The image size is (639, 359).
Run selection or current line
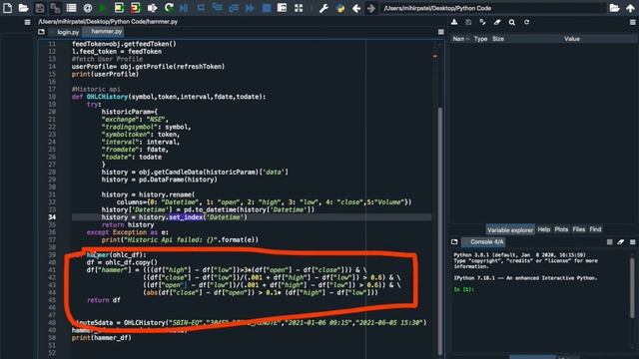click(x=152, y=8)
